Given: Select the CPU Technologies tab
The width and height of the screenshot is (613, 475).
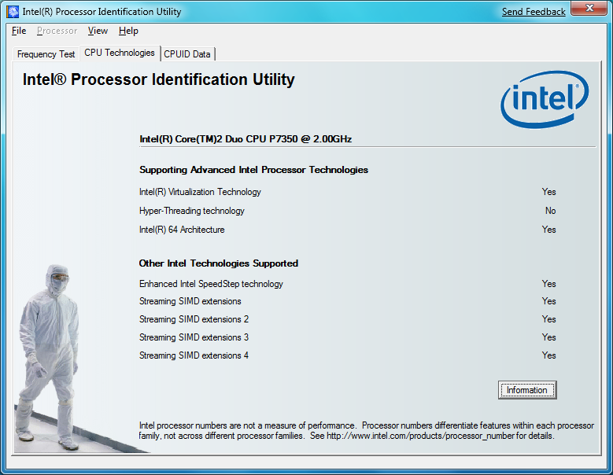Looking at the screenshot, I should [x=120, y=53].
